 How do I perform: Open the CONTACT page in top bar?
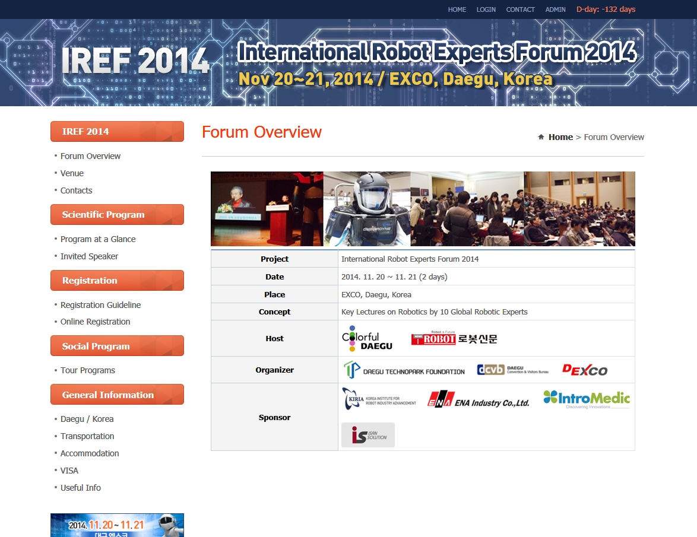pyautogui.click(x=520, y=9)
